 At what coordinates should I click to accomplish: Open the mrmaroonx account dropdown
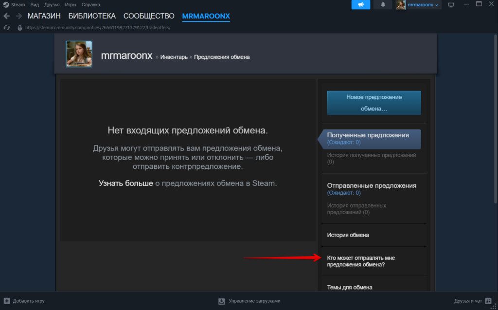coord(423,5)
